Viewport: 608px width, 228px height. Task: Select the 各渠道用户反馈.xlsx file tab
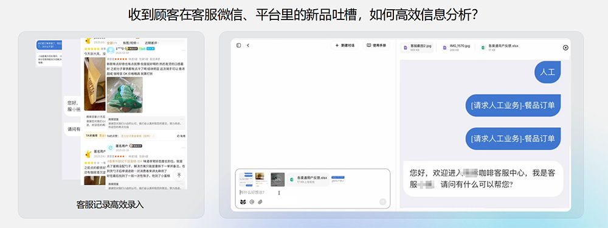coord(499,47)
